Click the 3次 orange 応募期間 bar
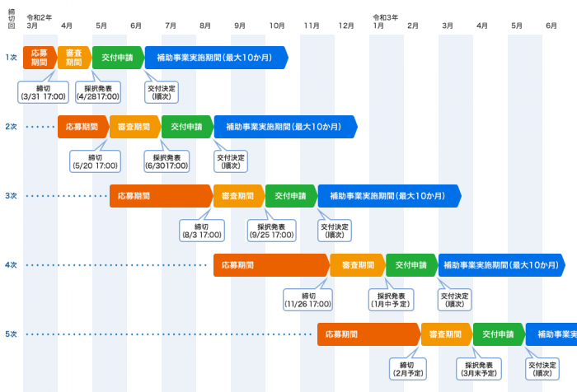This screenshot has height=392, width=577. [159, 196]
